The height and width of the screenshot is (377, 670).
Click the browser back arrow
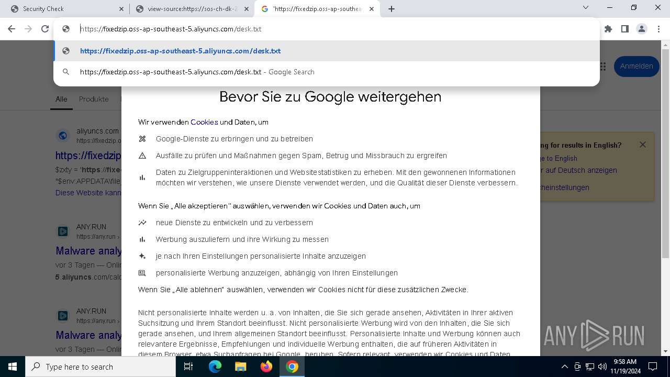[12, 29]
